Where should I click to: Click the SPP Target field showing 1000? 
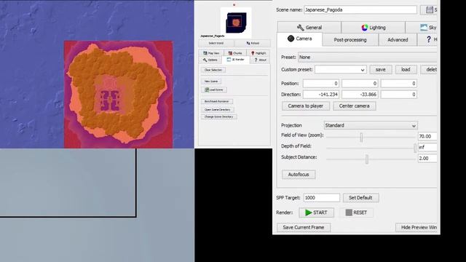[x=322, y=197]
